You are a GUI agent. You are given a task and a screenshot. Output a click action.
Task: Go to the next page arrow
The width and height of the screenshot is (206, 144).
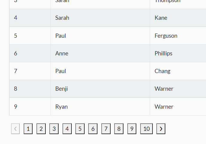[161, 129]
